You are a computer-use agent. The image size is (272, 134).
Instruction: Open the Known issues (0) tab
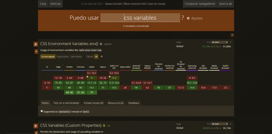[x=93, y=103]
